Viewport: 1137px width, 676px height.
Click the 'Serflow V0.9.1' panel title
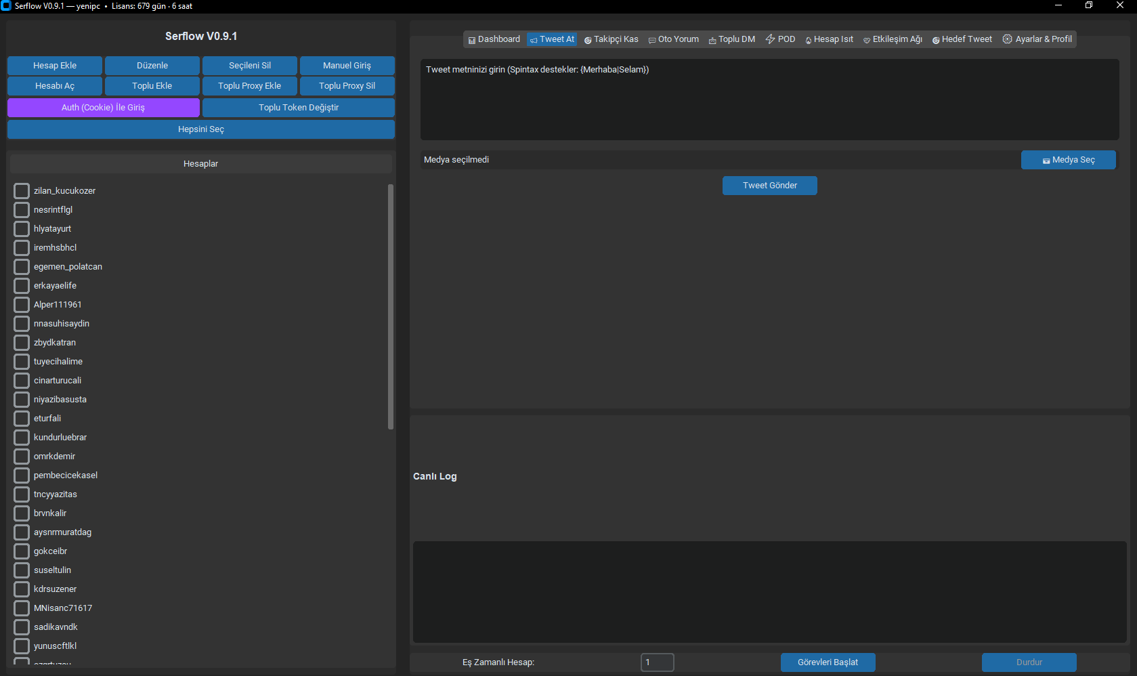(x=201, y=37)
